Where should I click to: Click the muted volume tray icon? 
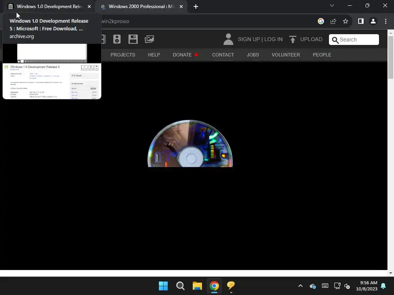coord(347,286)
